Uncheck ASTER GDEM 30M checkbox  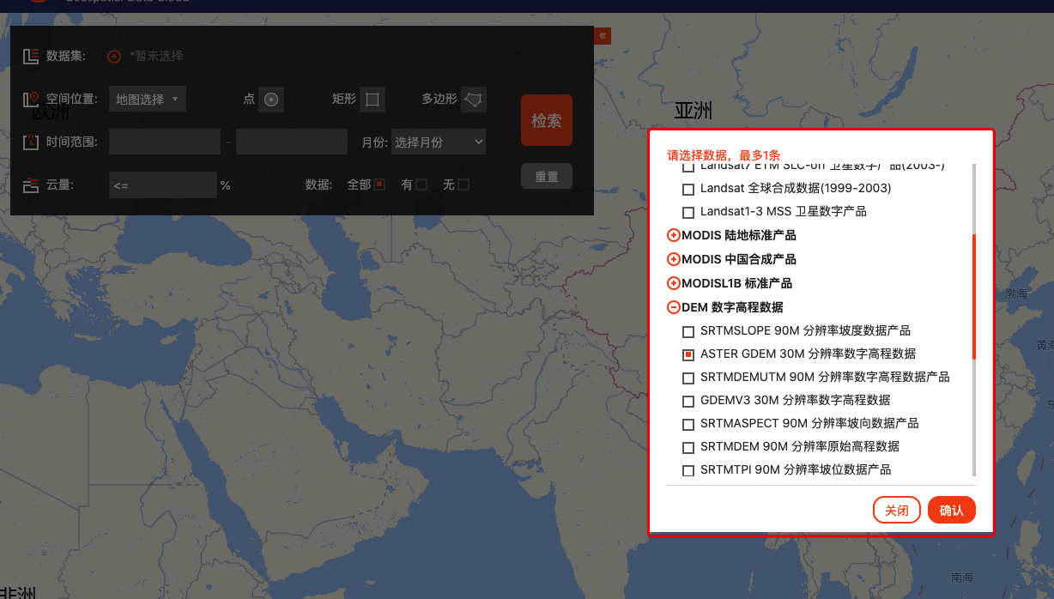click(688, 354)
